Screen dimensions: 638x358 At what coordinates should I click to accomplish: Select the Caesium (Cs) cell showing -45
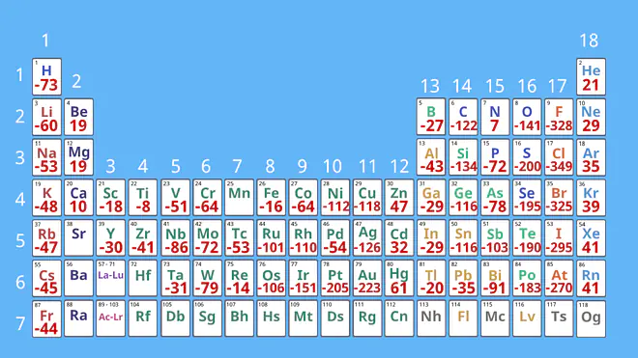click(x=46, y=279)
